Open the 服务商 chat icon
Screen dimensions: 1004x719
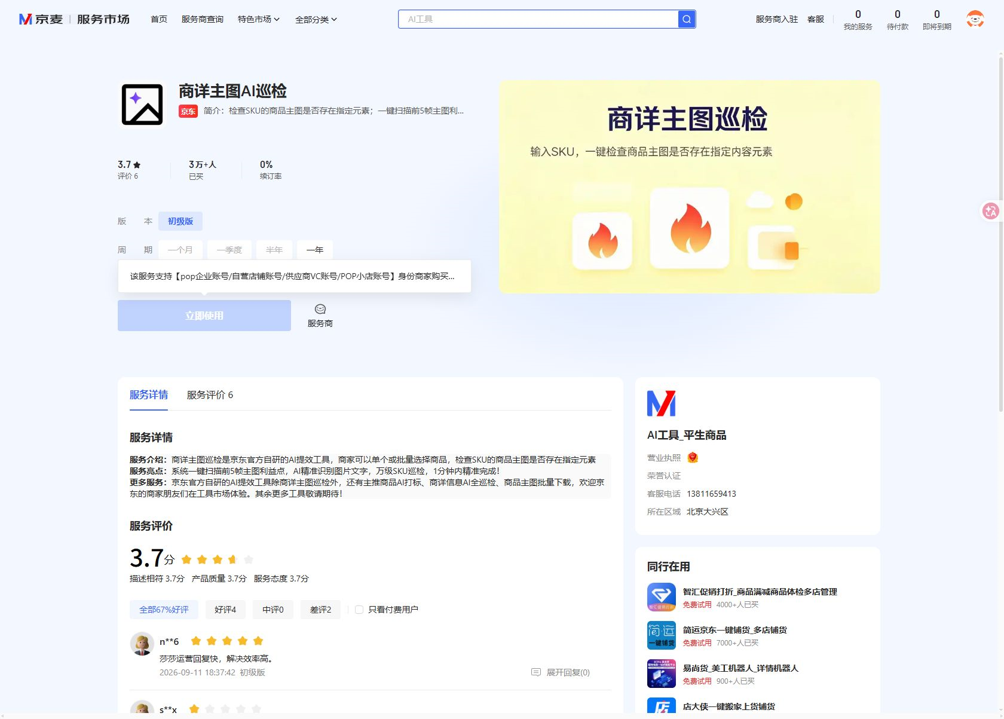(320, 309)
